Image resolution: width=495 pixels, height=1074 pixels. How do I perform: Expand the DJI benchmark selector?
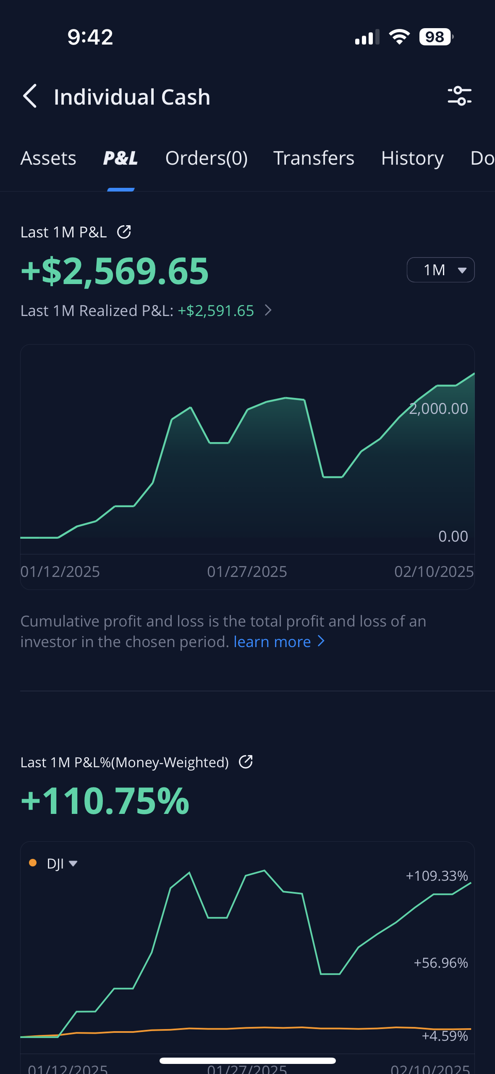tap(61, 863)
